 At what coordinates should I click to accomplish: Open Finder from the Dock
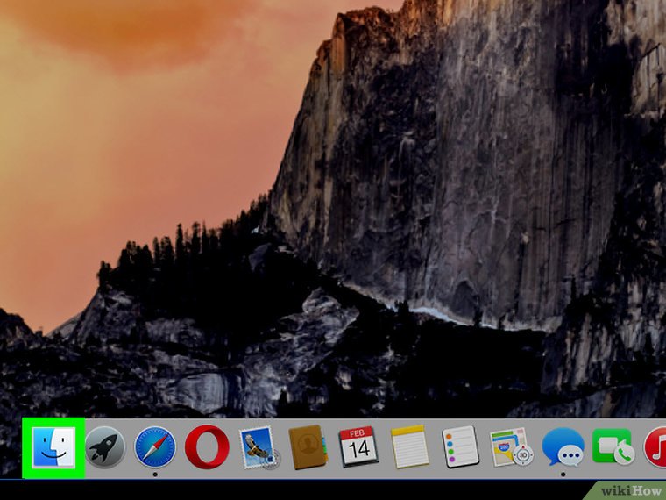click(x=53, y=448)
